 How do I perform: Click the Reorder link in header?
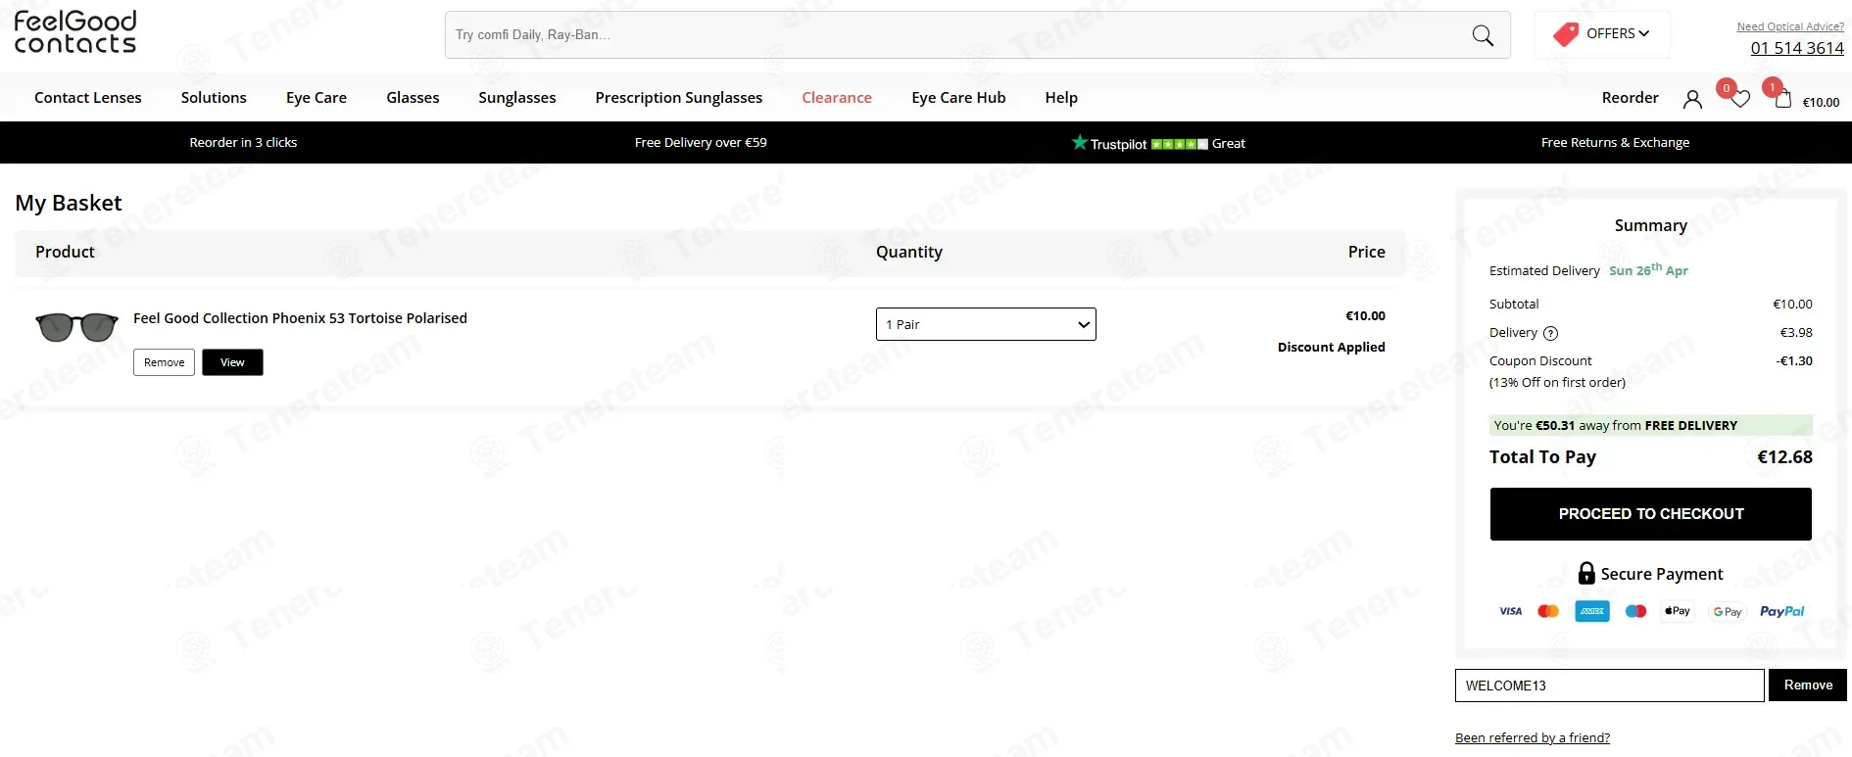pos(1631,98)
